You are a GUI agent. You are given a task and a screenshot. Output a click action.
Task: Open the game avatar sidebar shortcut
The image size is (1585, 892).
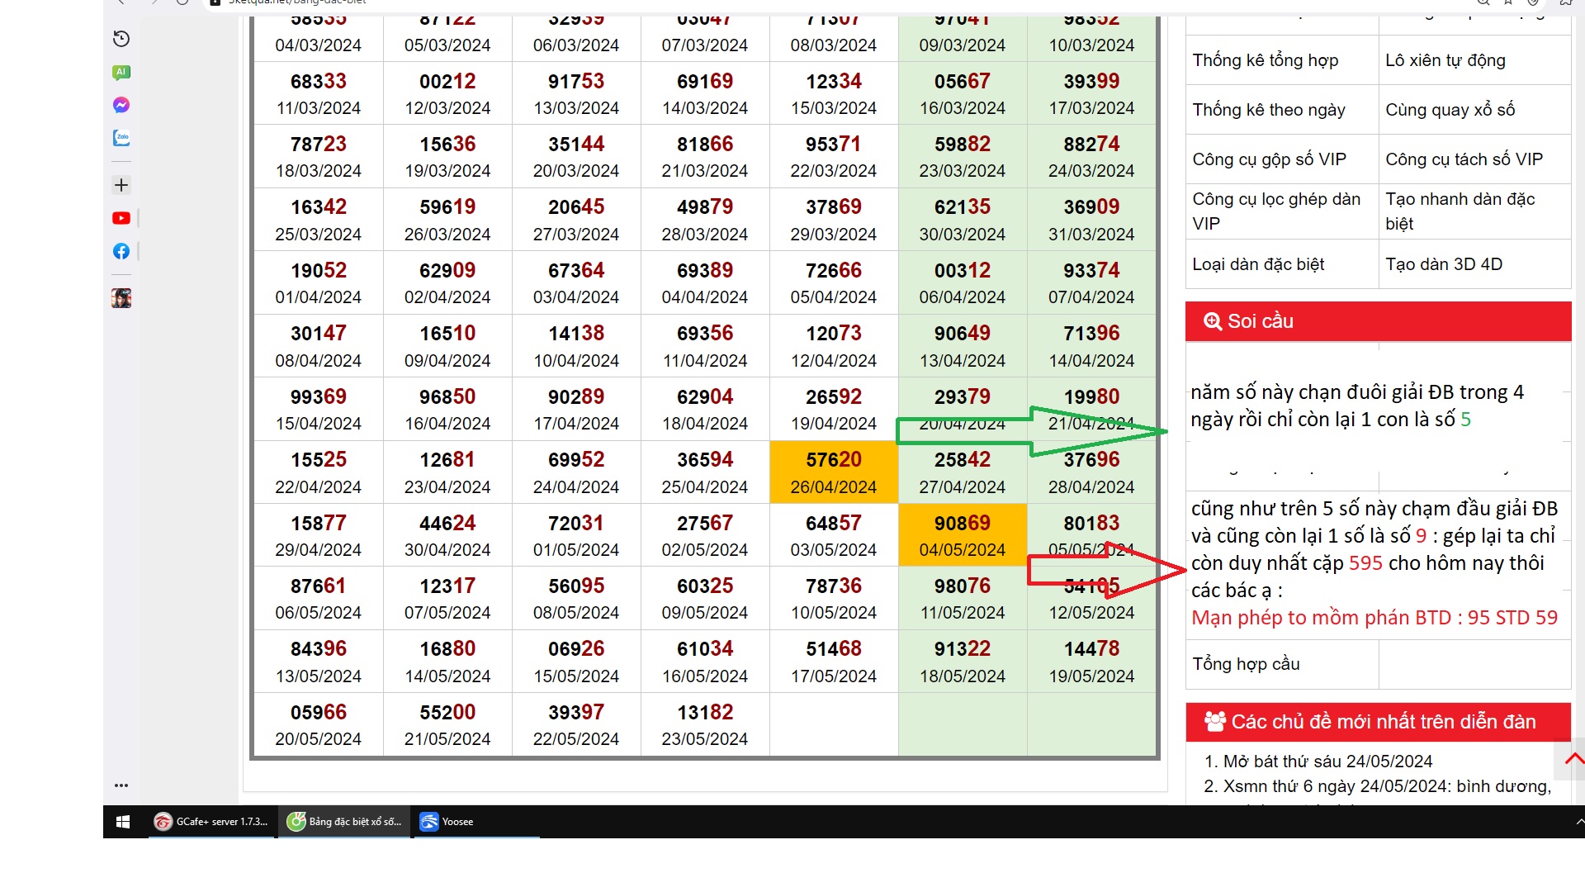[x=121, y=298]
